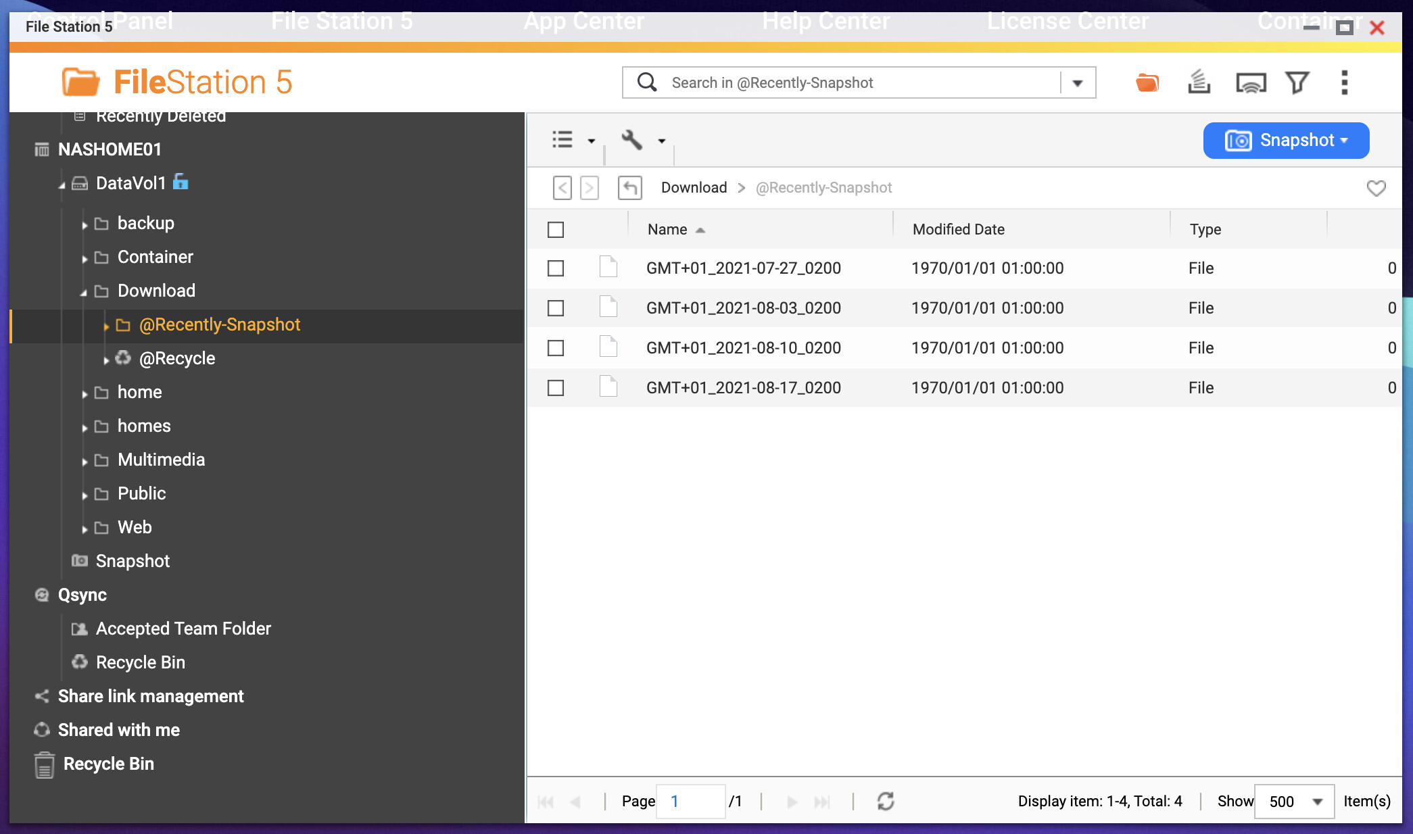The width and height of the screenshot is (1413, 834).
Task: Click the FileStation 5 orange folder logo
Action: (80, 82)
